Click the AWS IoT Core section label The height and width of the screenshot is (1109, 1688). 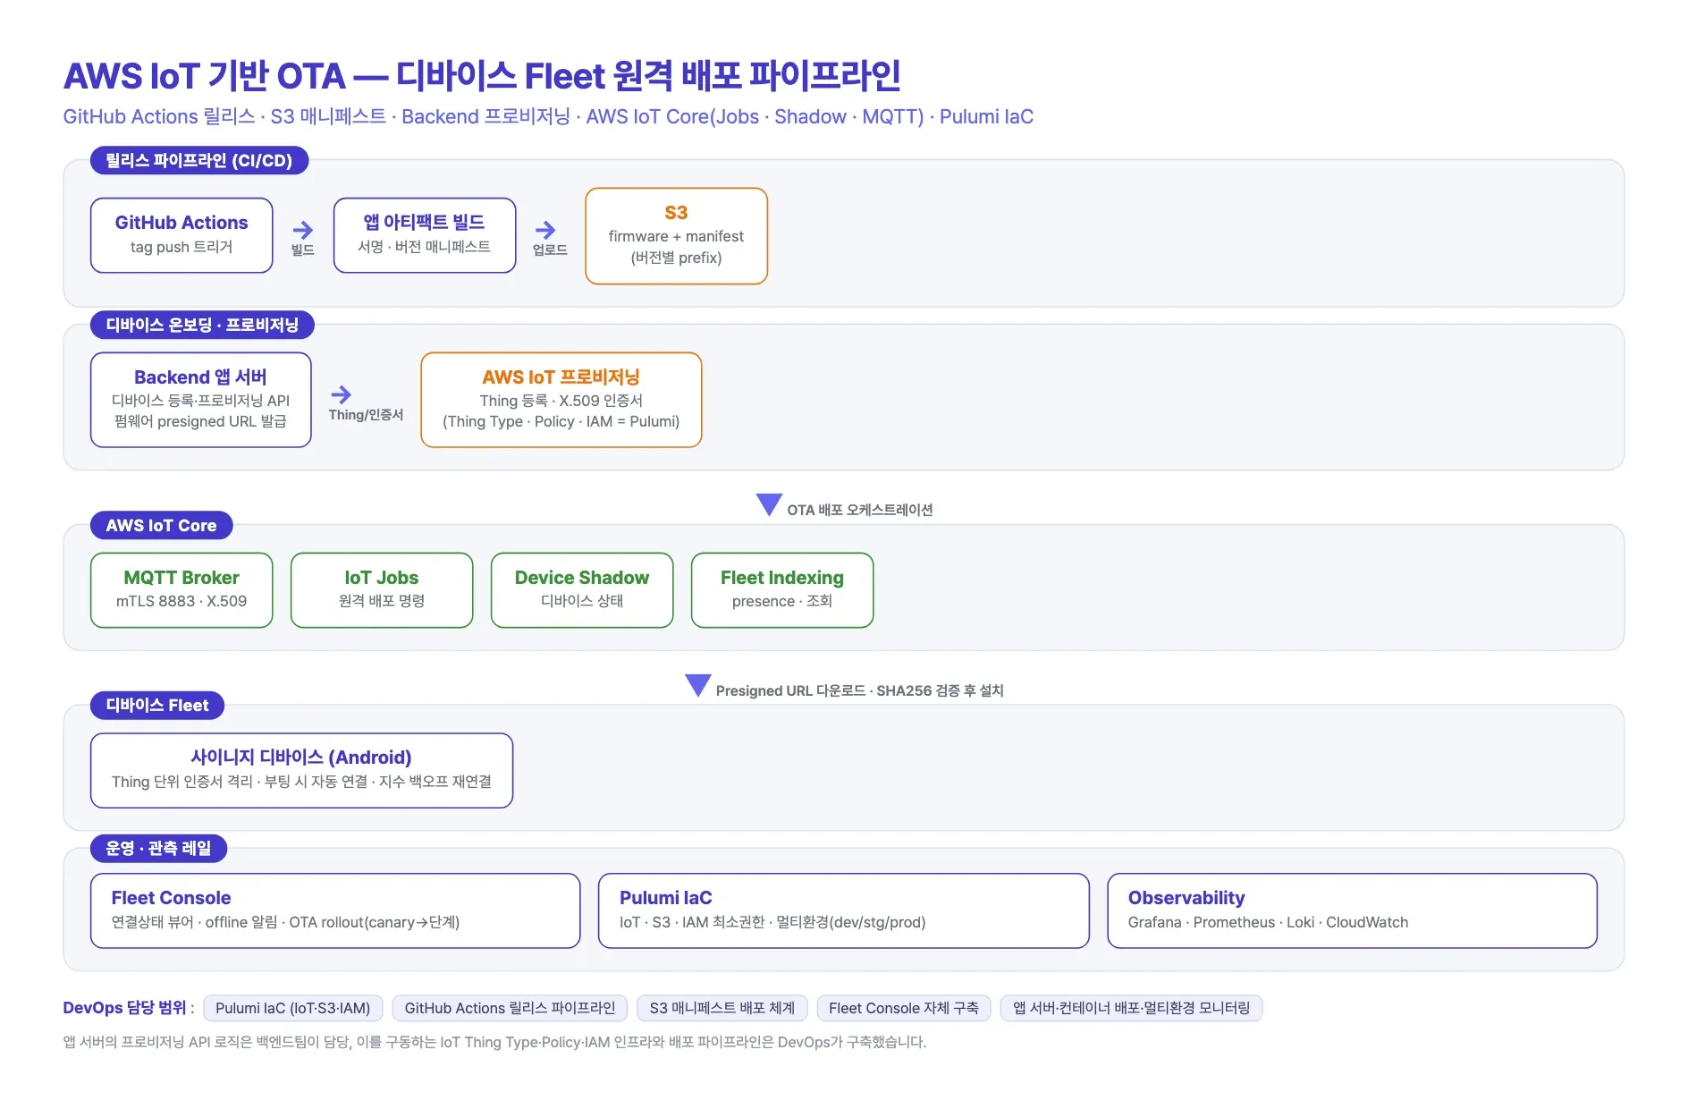click(162, 526)
